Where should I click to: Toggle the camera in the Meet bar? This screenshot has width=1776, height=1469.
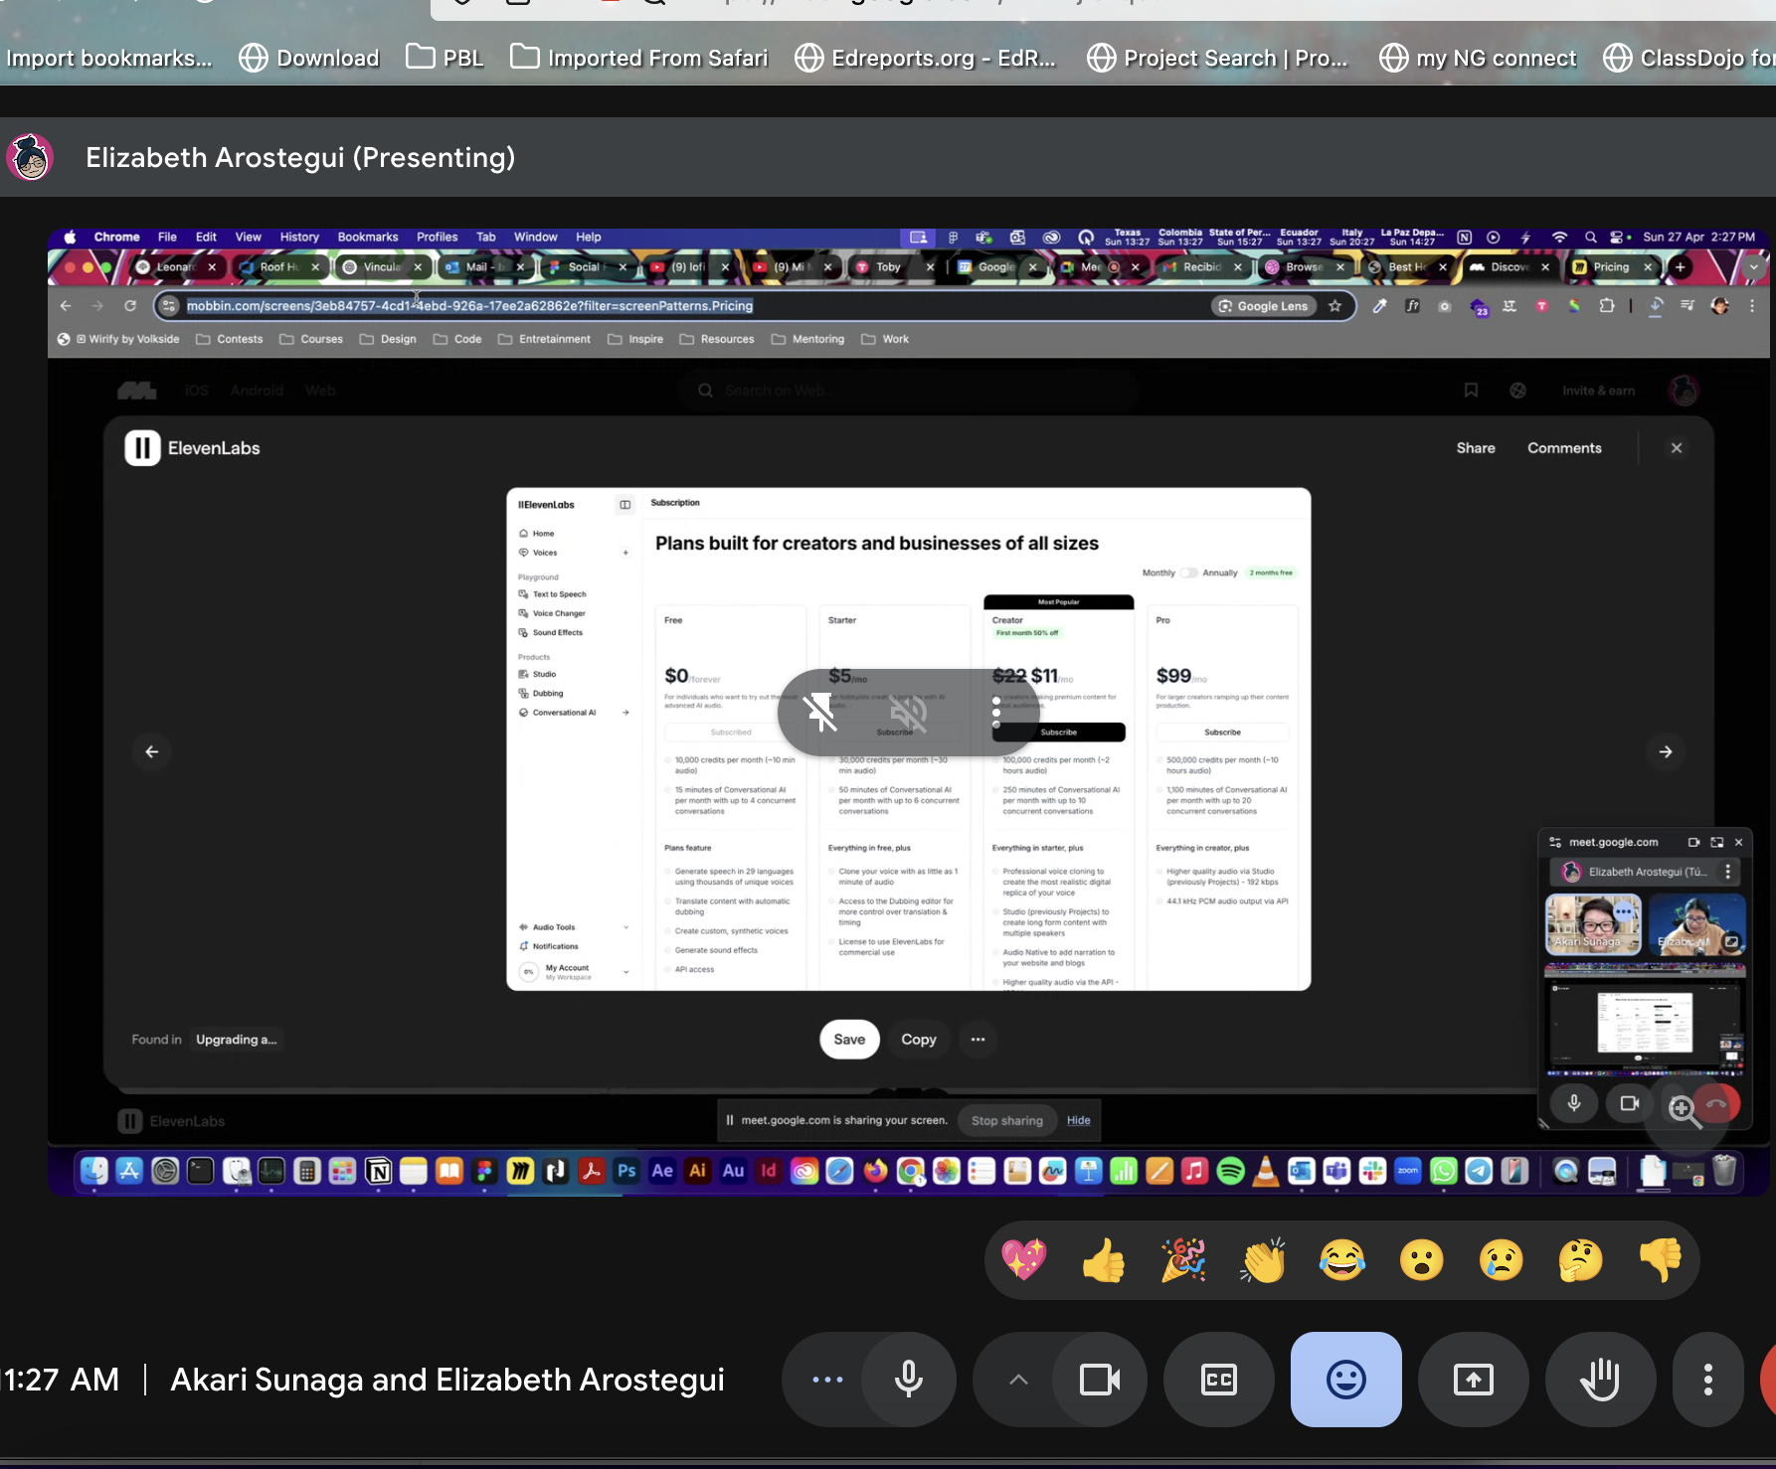[x=1100, y=1380]
